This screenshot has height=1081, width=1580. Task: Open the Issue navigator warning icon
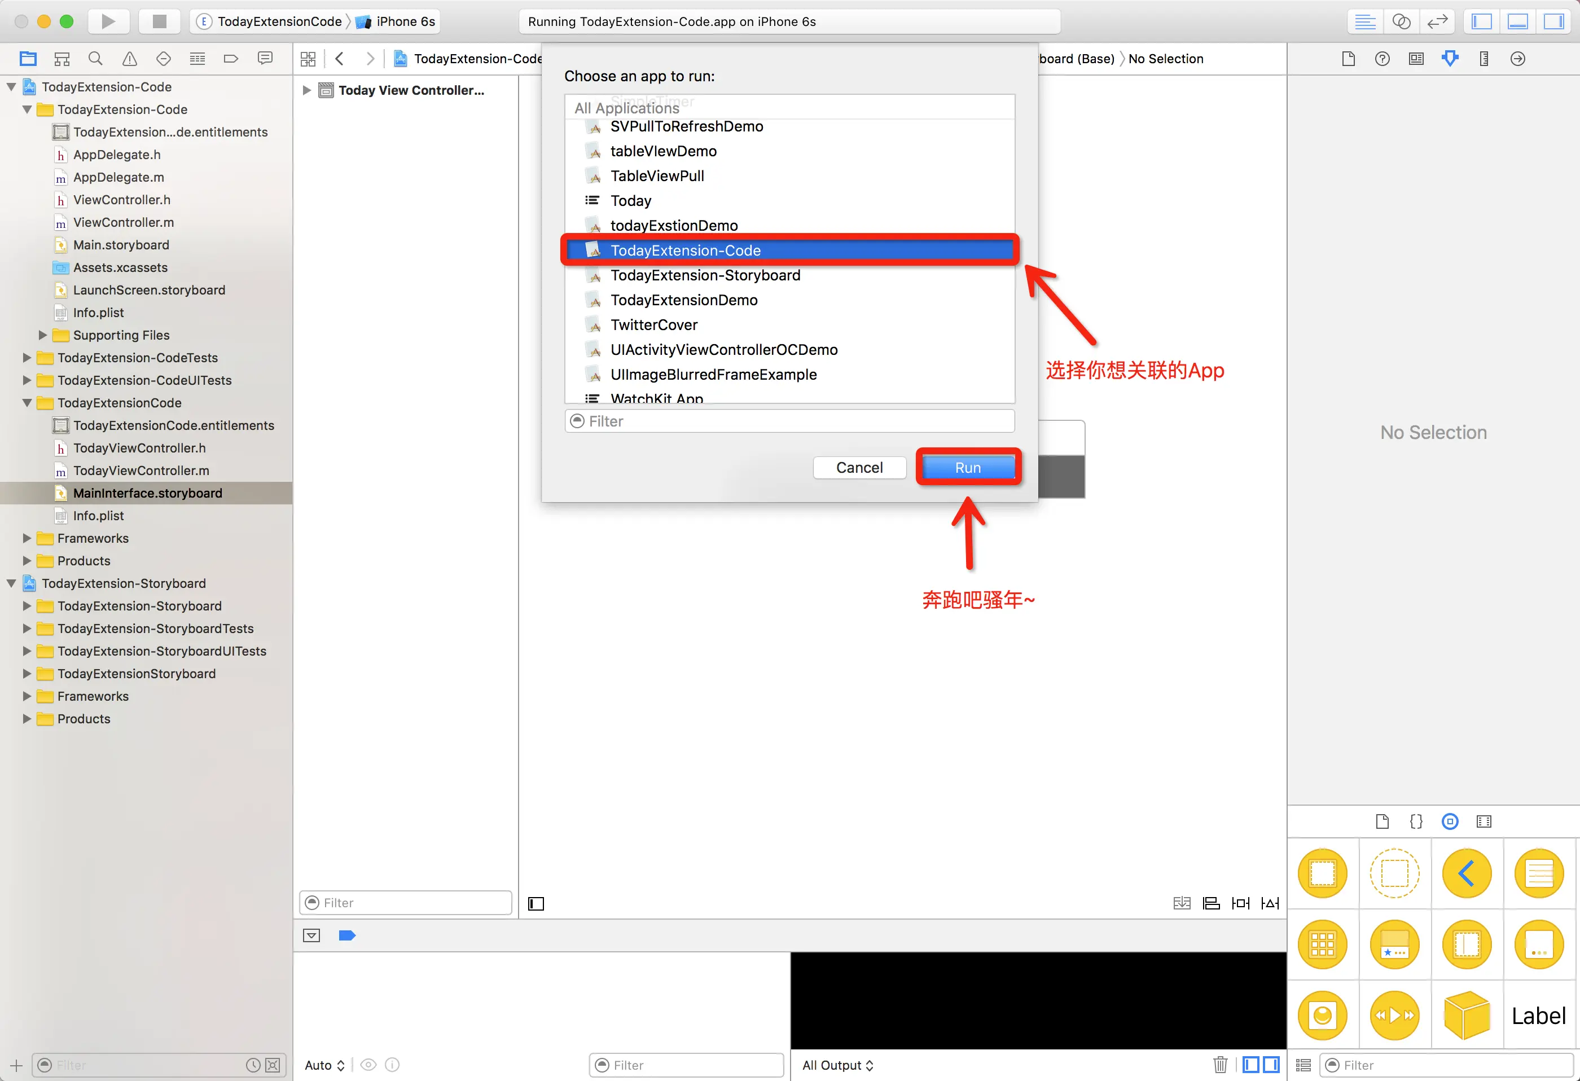point(129,59)
